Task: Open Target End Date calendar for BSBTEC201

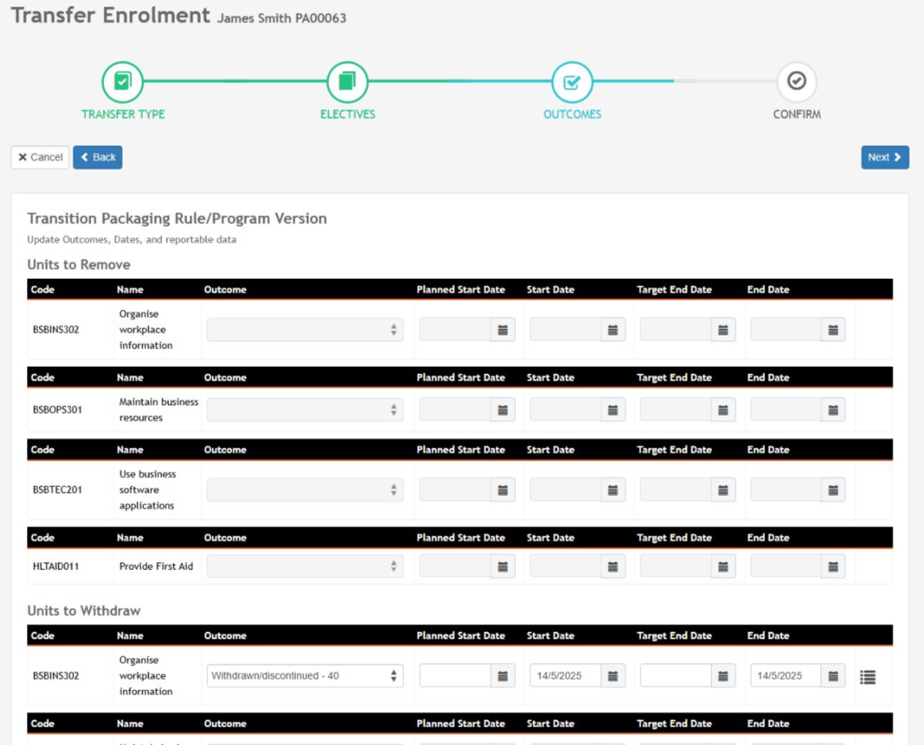Action: click(724, 489)
